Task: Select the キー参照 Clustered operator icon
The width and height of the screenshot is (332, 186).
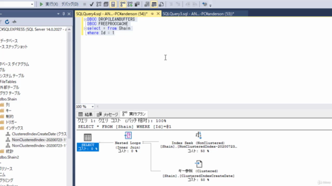Action: 199,164
